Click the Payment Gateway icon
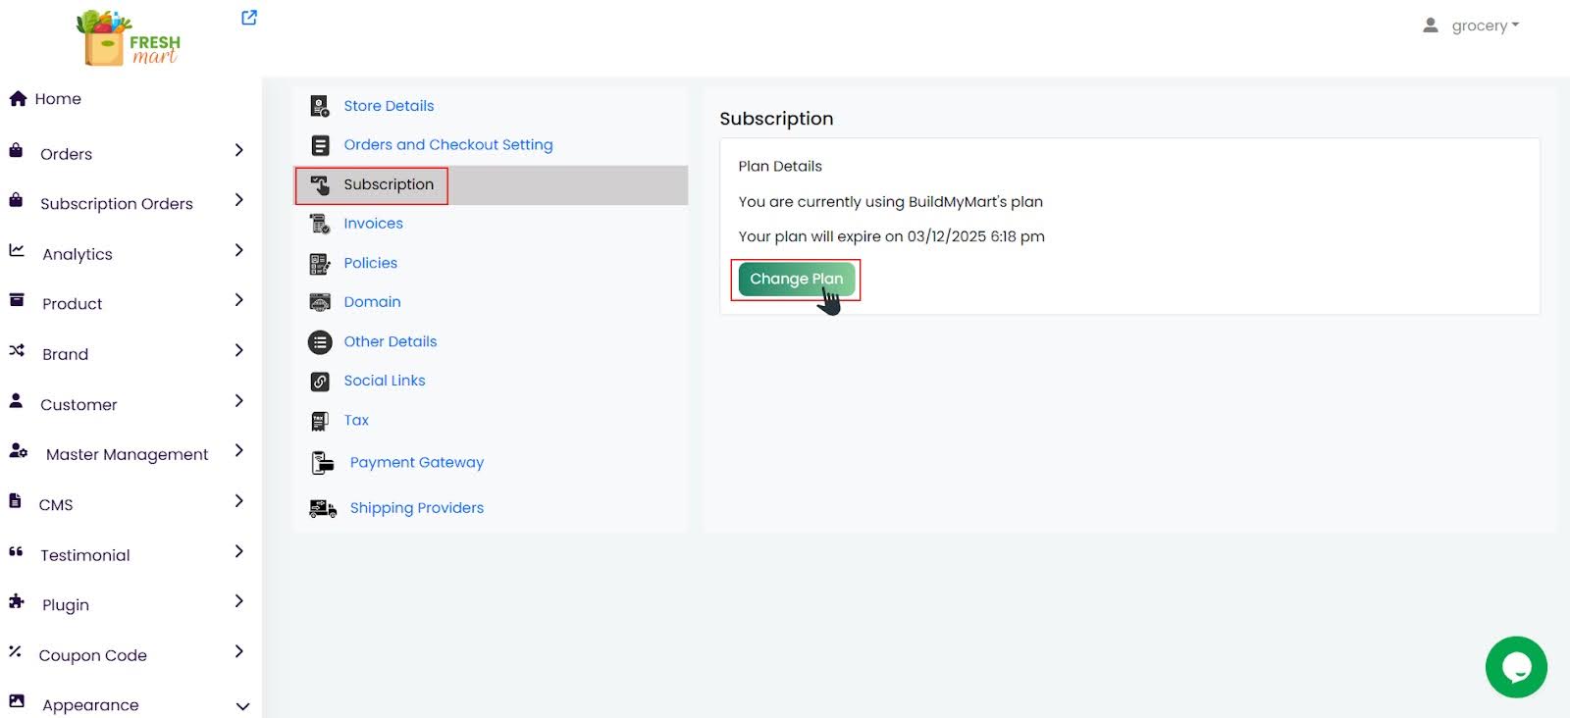 (x=323, y=463)
